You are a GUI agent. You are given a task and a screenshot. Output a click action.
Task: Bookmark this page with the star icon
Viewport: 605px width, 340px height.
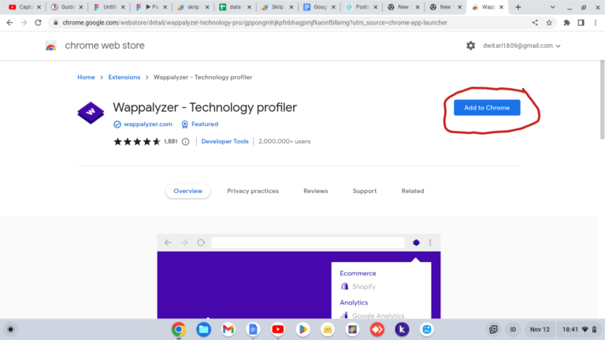pos(549,23)
